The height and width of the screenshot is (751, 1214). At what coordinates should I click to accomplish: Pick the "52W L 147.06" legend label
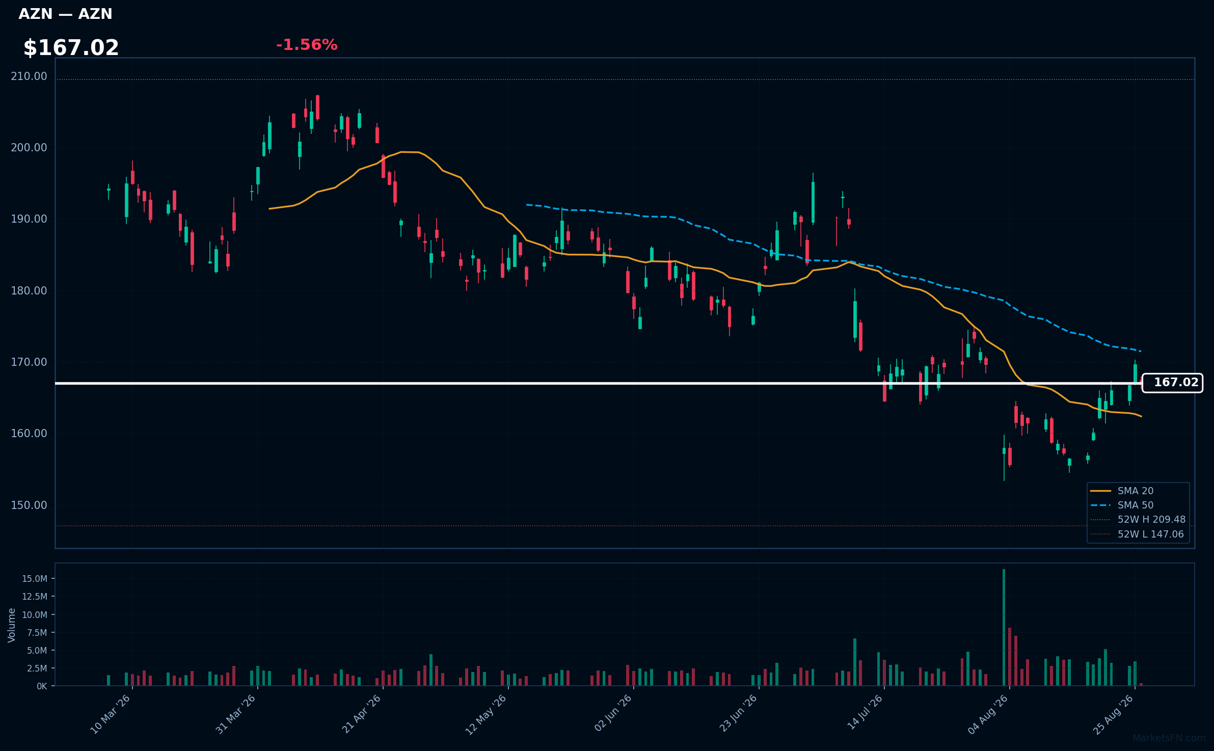(1151, 534)
